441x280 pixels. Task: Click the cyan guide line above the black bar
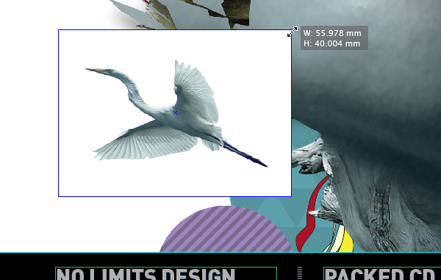click(220, 253)
